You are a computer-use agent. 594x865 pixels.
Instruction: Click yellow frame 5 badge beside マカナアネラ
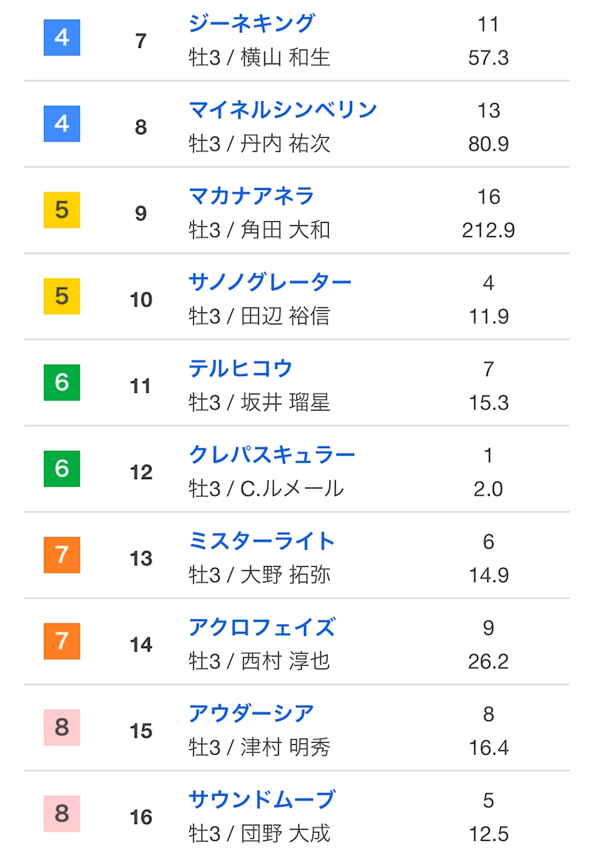pyautogui.click(x=62, y=210)
